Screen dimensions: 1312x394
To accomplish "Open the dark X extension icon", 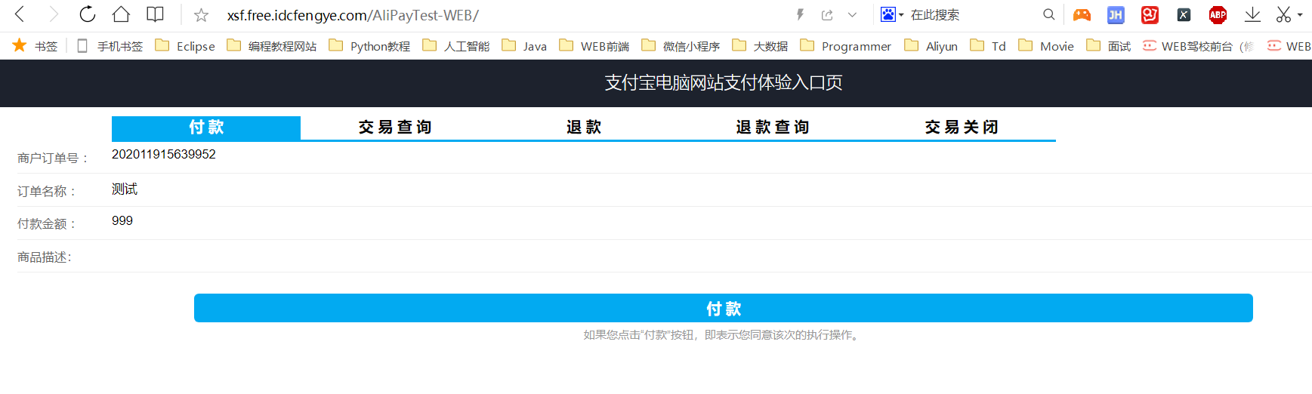I will 1184,14.
